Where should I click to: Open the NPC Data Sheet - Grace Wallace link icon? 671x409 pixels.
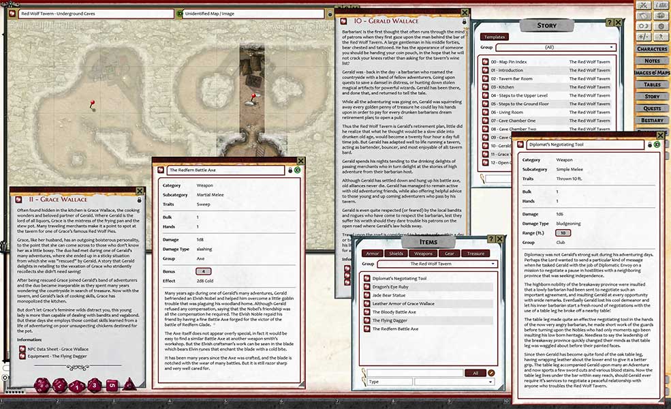22,350
